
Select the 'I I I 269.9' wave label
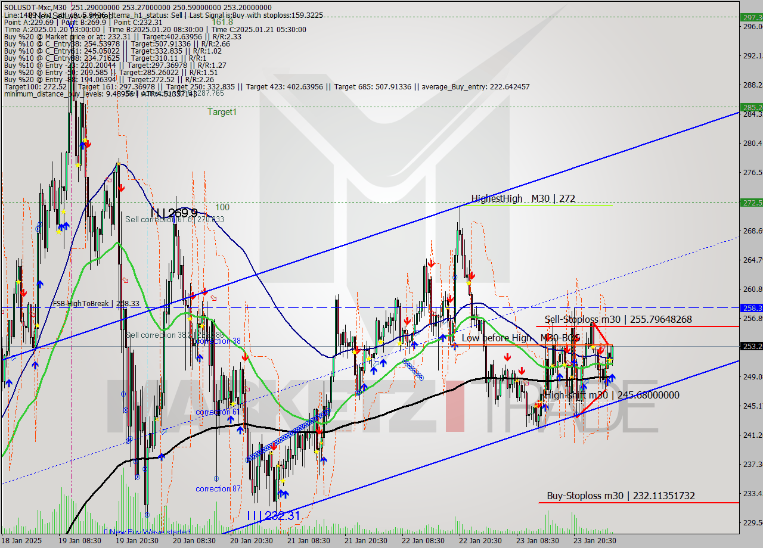point(174,213)
